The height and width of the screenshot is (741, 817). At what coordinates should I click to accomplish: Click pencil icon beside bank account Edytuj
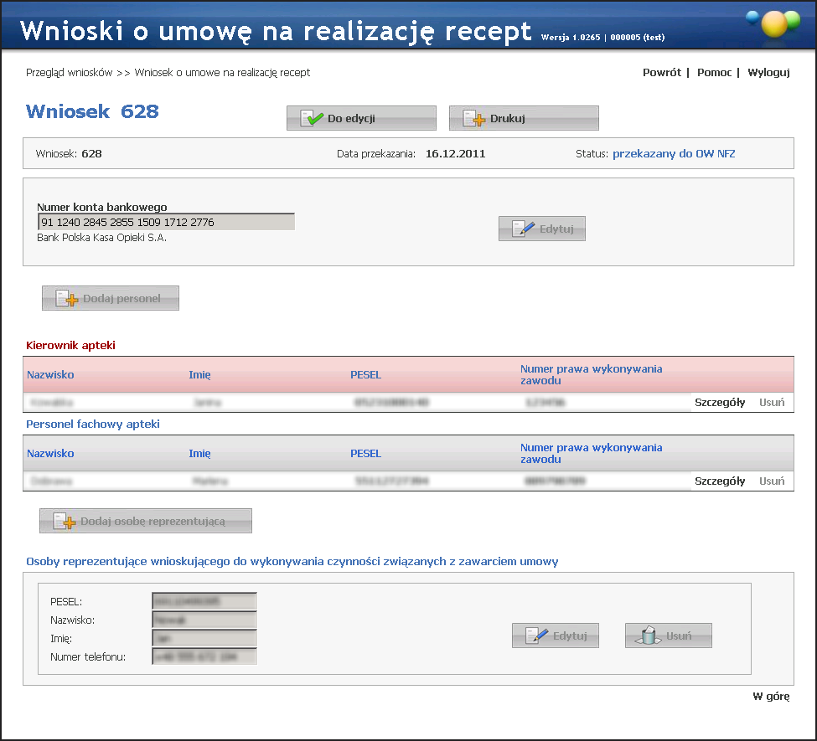(523, 229)
